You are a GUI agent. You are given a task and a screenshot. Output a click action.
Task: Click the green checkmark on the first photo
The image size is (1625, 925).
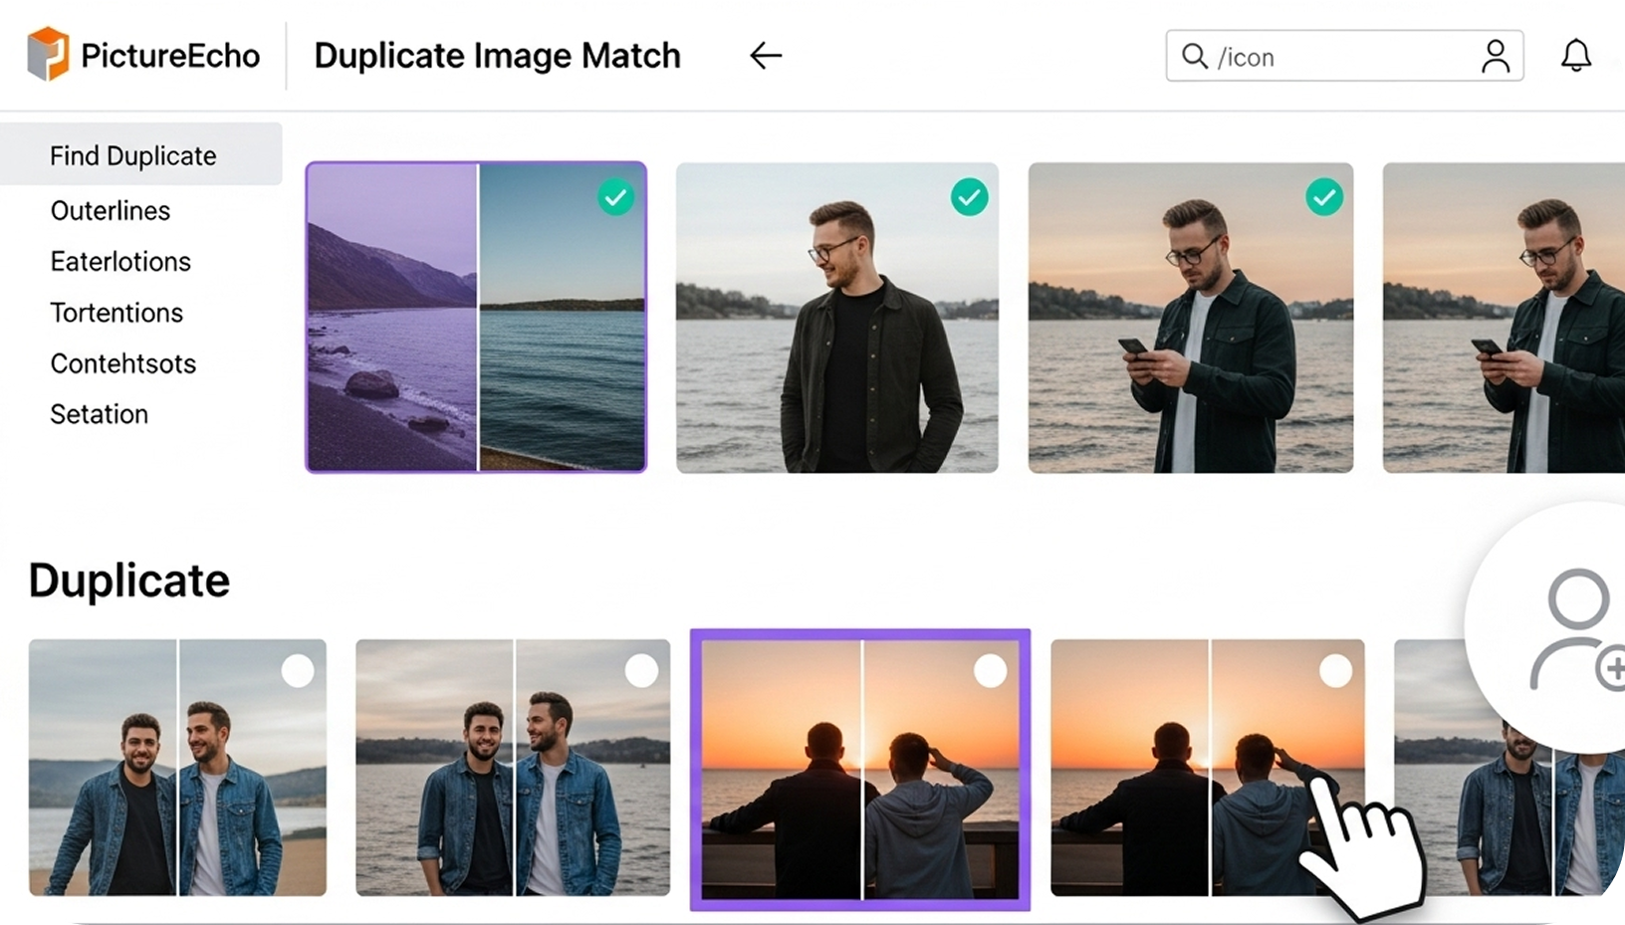coord(616,197)
